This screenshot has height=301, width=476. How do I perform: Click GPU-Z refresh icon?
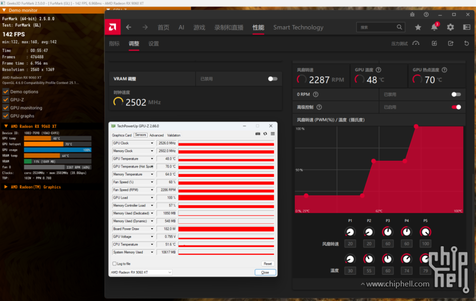tap(265, 134)
